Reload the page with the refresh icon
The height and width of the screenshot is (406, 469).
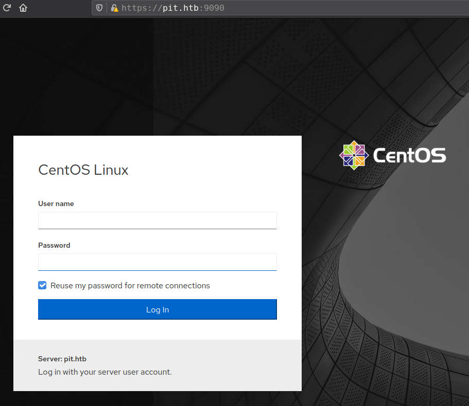[x=7, y=8]
